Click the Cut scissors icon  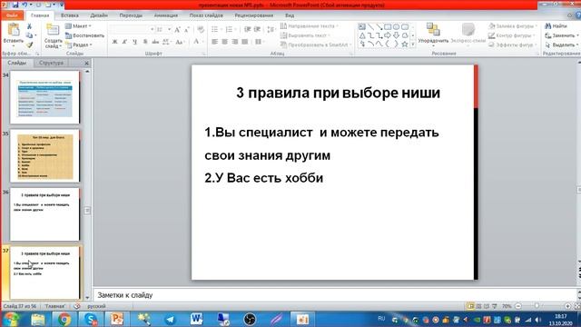pos(29,26)
